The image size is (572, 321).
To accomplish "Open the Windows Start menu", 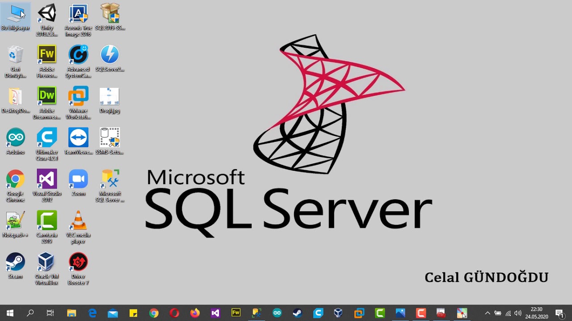I will click(10, 313).
